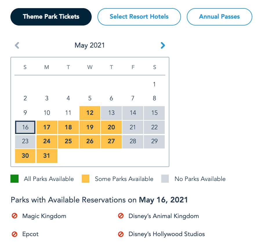The height and width of the screenshot is (250, 279).
Task: Pick May 20 date cell
Action: [x=111, y=127]
